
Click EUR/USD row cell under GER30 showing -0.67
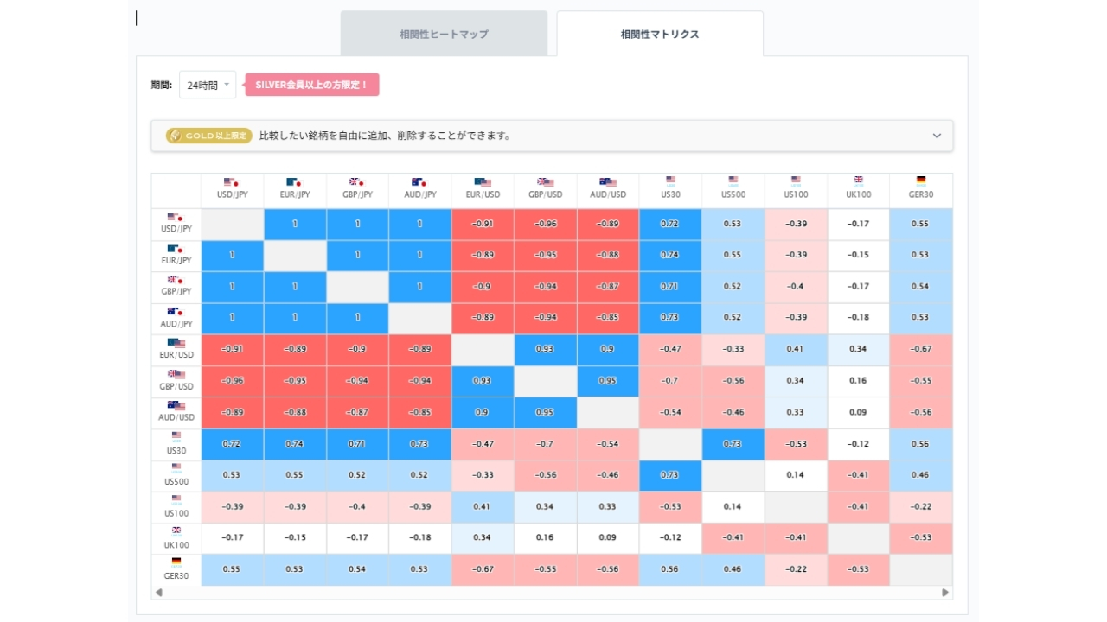pos(921,350)
